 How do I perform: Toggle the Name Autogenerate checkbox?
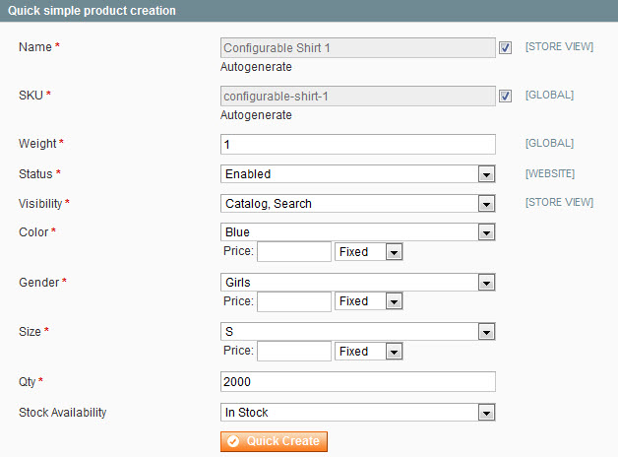(505, 47)
